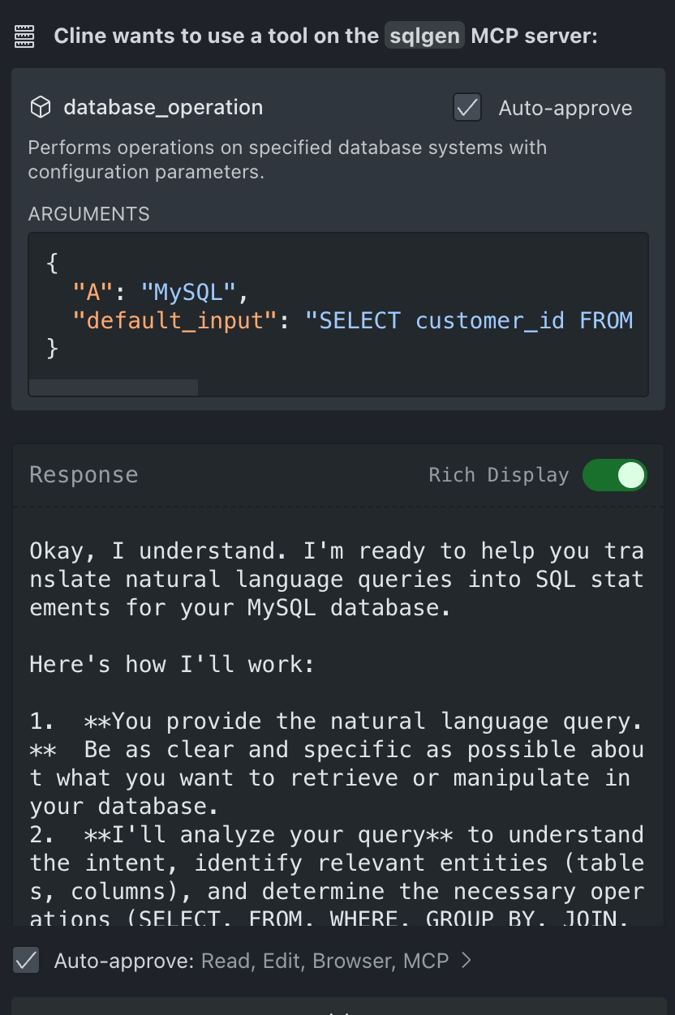Click the "default_input" argument key
675x1015 pixels.
coord(169,320)
